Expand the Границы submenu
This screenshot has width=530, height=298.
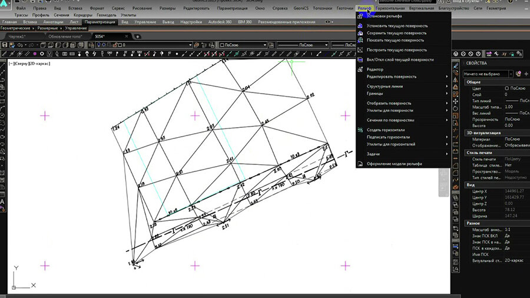point(403,94)
